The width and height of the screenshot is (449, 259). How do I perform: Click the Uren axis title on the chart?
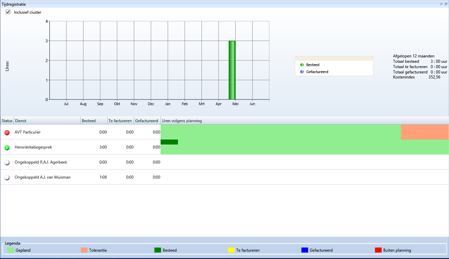pos(7,66)
